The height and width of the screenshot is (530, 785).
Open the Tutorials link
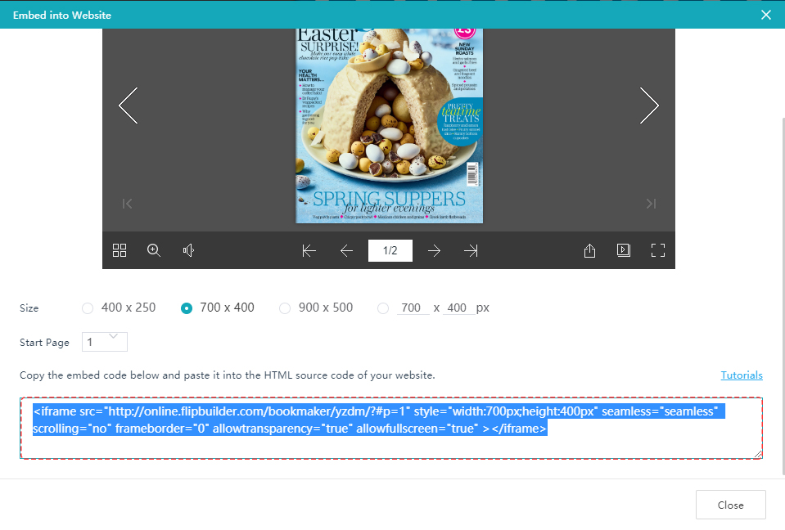742,375
